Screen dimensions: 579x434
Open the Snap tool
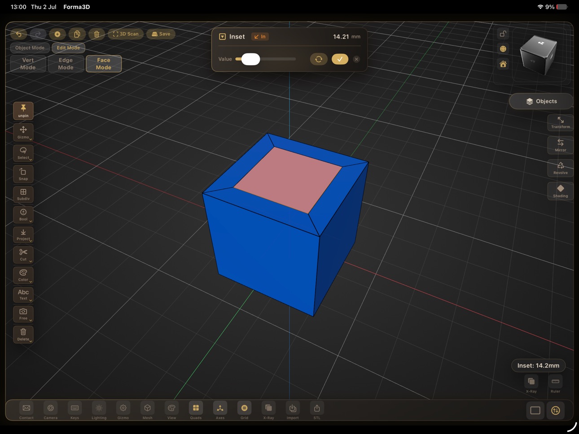tap(23, 174)
